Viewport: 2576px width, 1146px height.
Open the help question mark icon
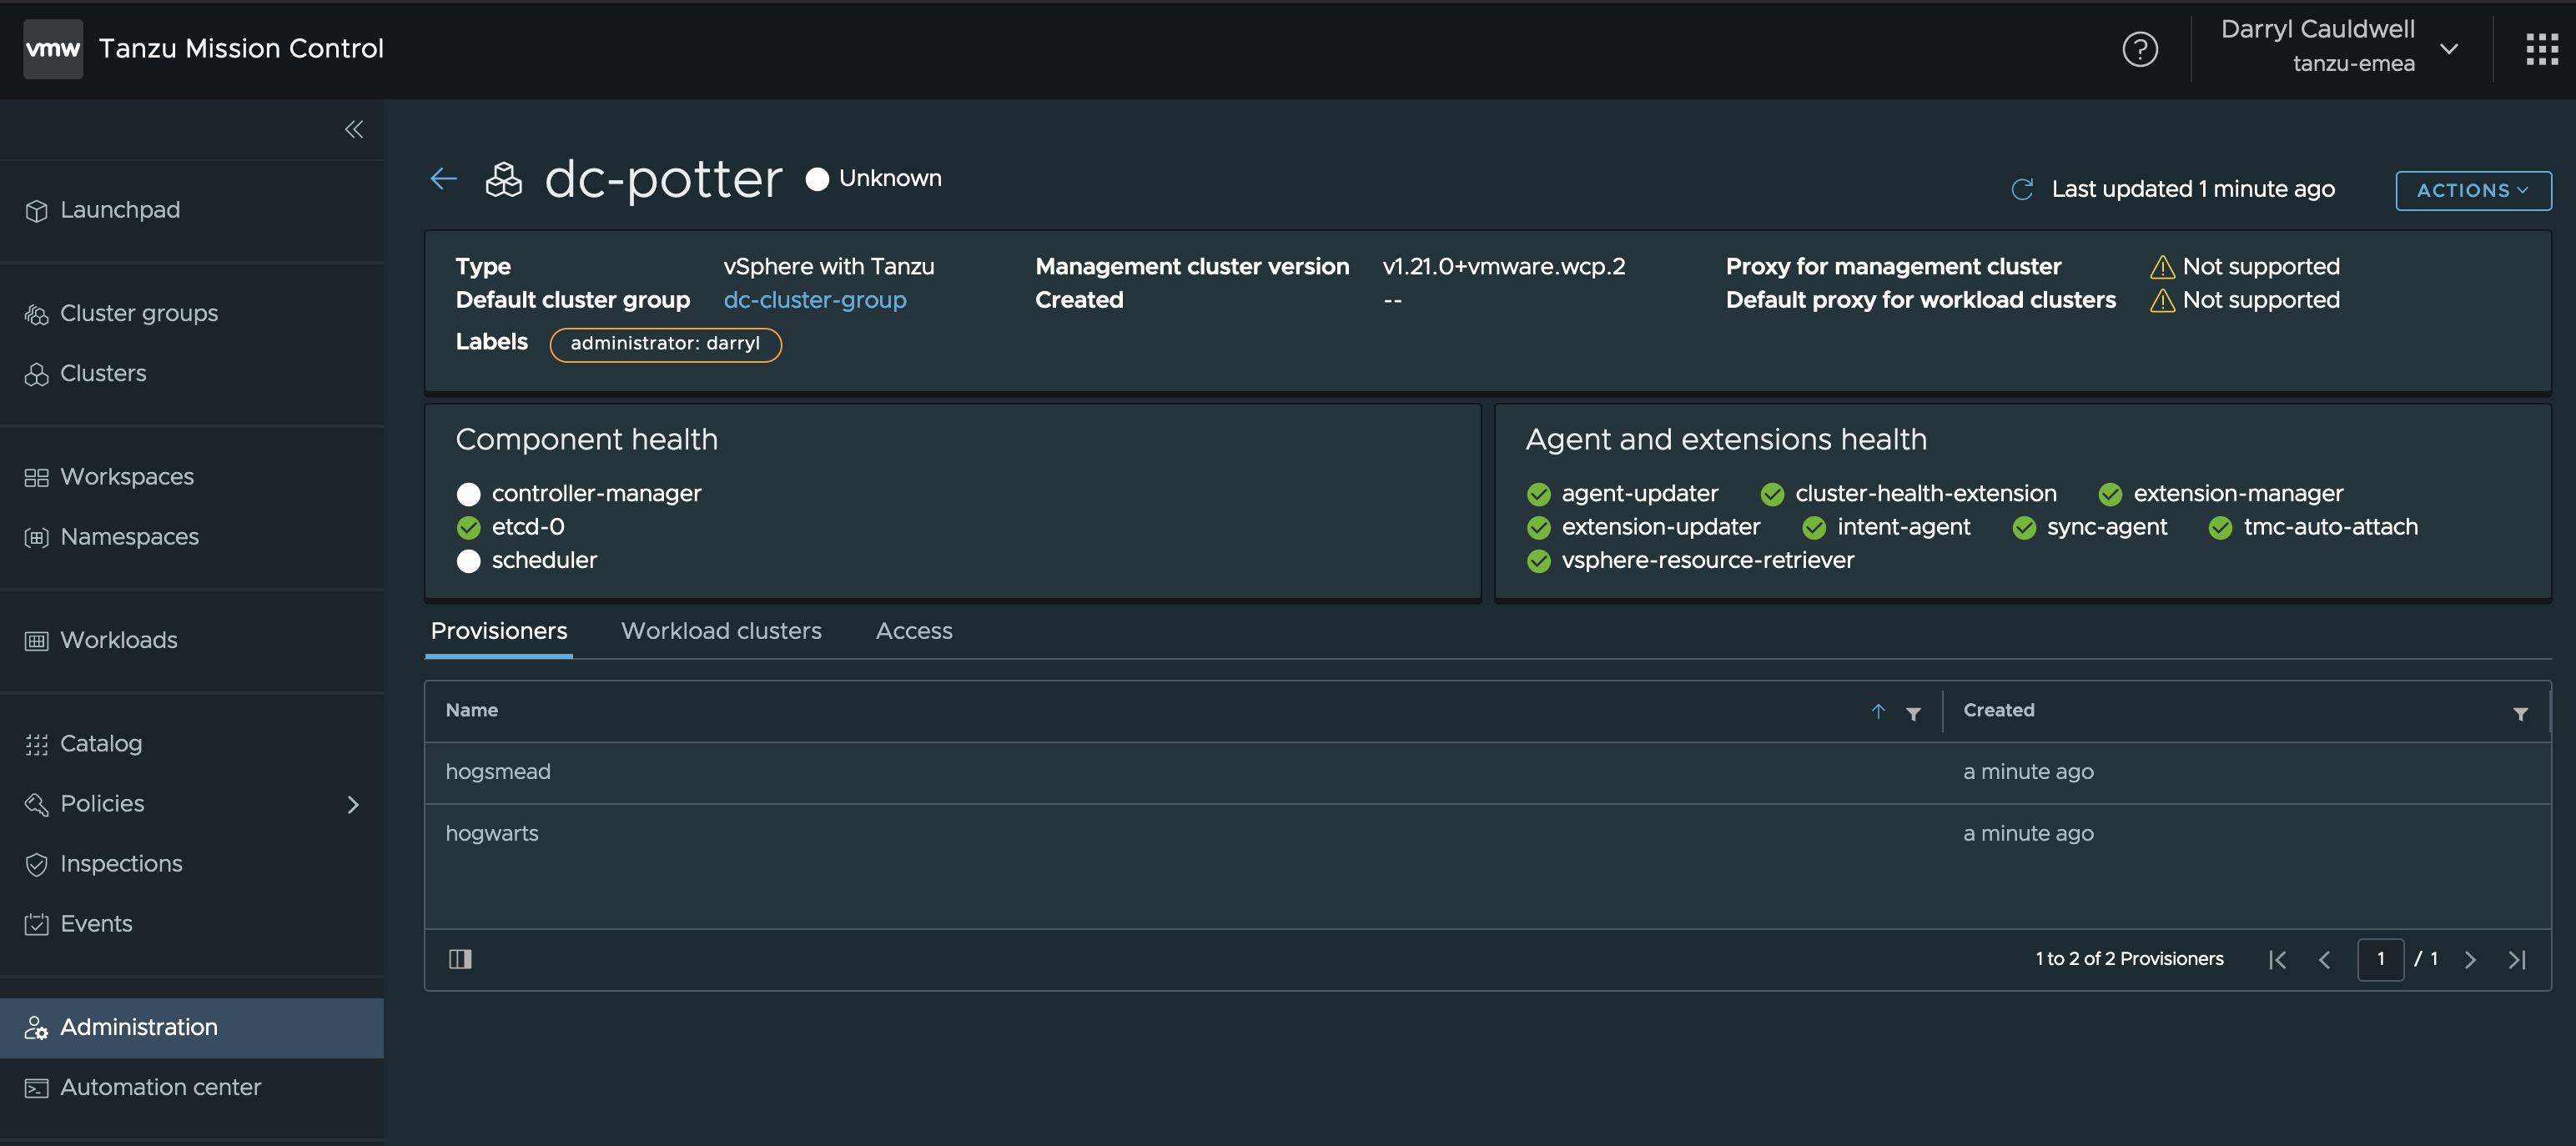2140,49
